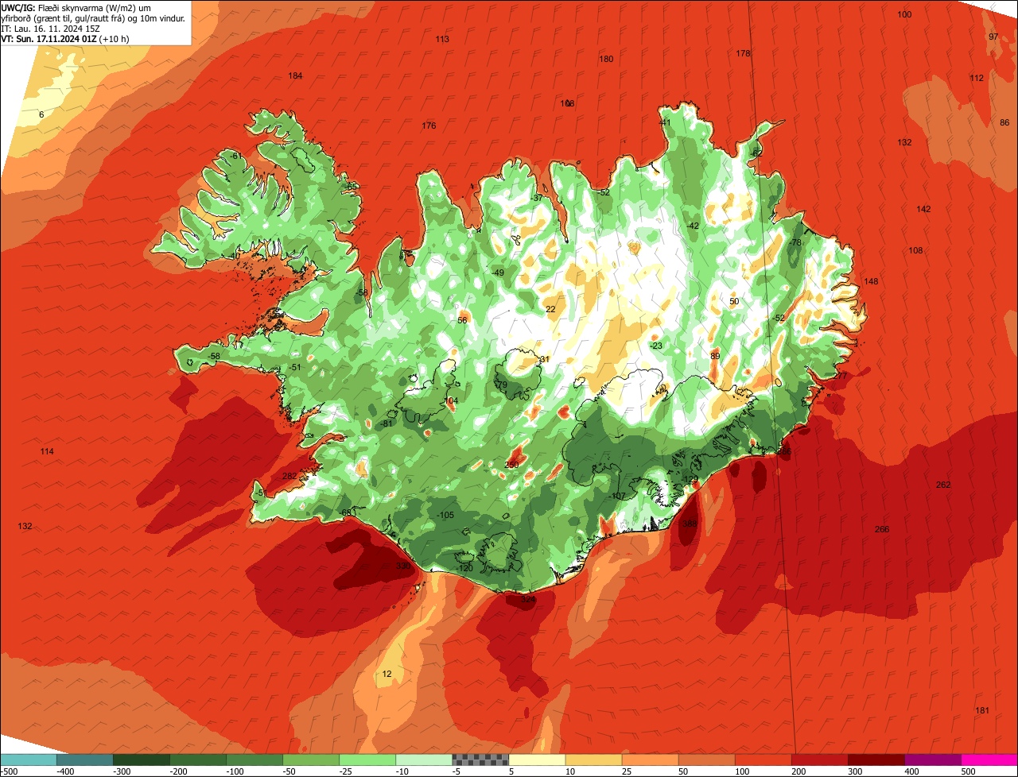The width and height of the screenshot is (1018, 777).
Task: Click the value 12 on the yellow plume
Action: [387, 674]
